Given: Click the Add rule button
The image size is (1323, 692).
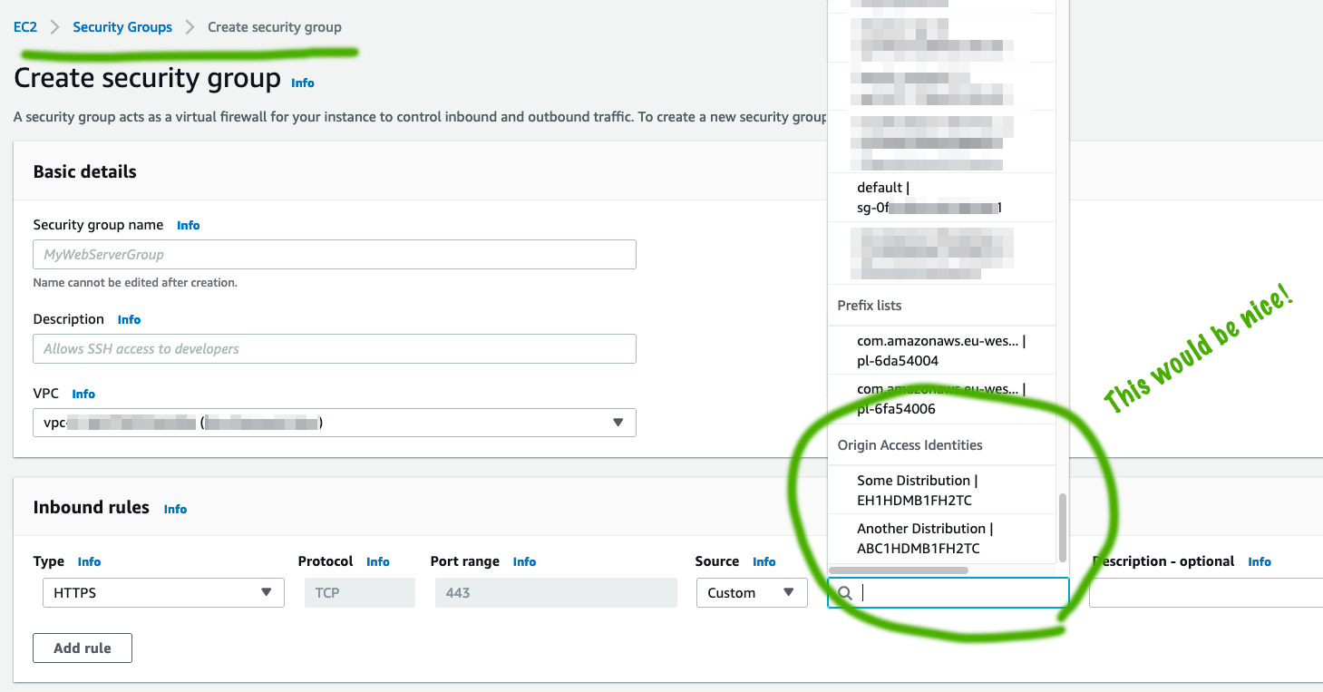Looking at the screenshot, I should [83, 648].
